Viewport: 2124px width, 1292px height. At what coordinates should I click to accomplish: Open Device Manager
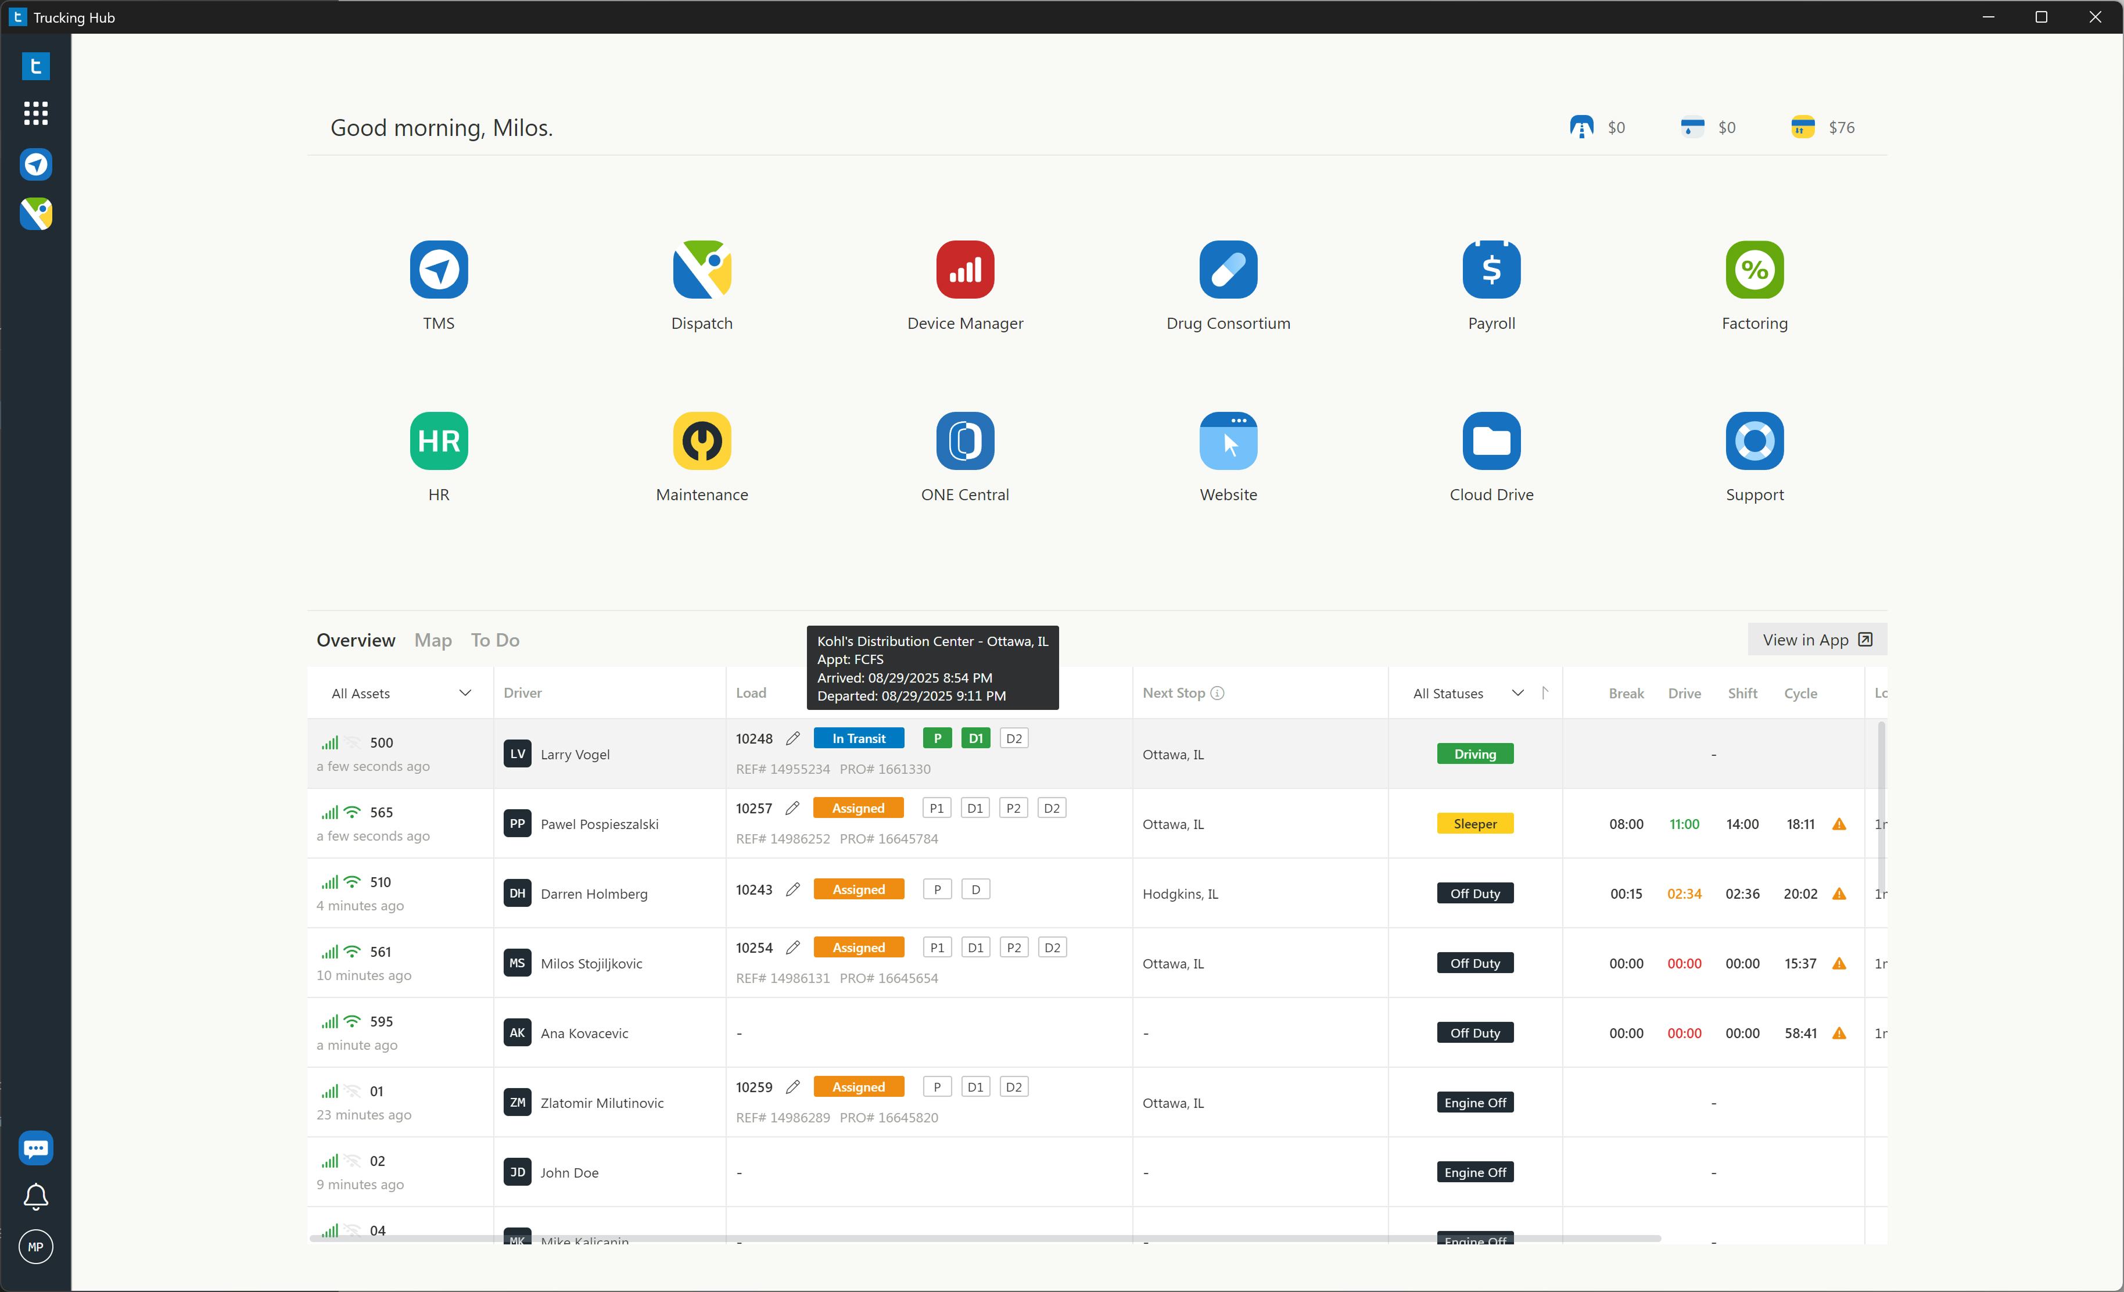click(964, 270)
